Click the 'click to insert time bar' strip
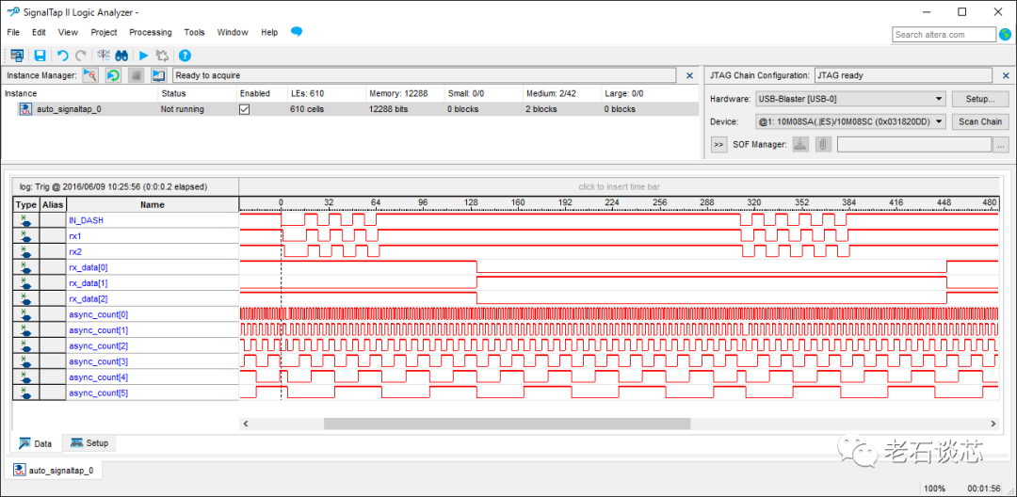Viewport: 1017px width, 497px height. [x=619, y=186]
